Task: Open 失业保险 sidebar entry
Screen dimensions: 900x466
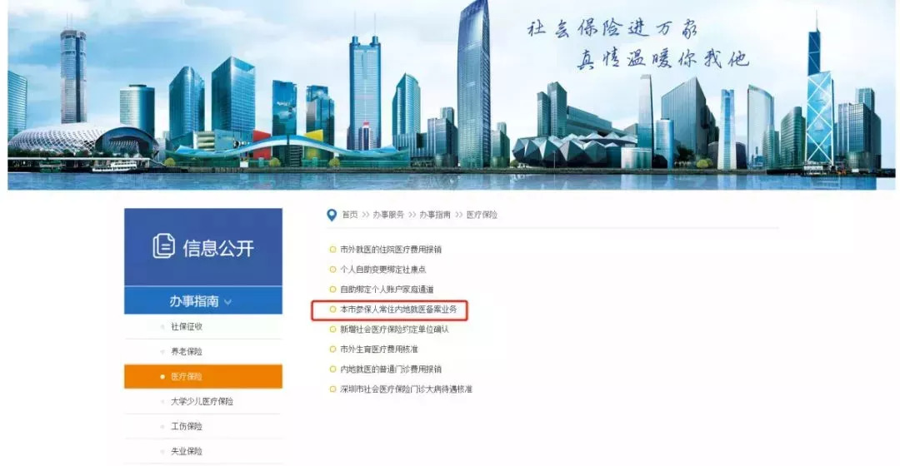Action: [187, 451]
